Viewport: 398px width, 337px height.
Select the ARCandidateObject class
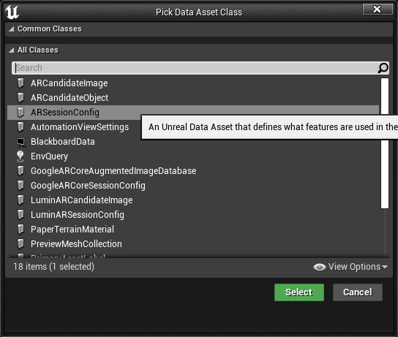193,98
